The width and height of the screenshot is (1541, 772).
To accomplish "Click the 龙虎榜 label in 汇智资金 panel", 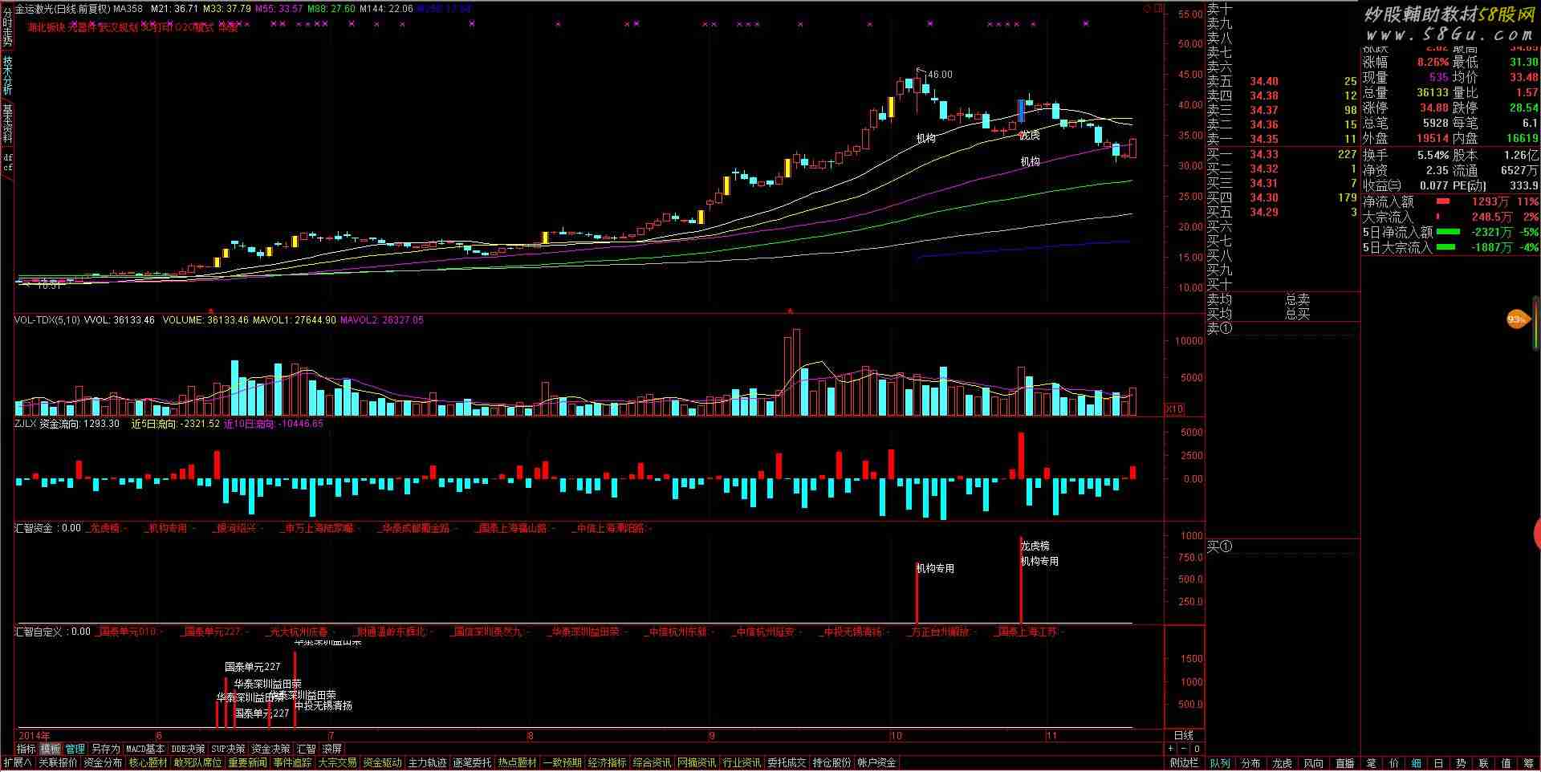I will 1035,546.
